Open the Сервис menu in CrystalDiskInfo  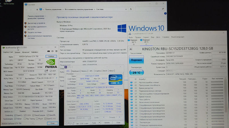[x=146, y=37]
